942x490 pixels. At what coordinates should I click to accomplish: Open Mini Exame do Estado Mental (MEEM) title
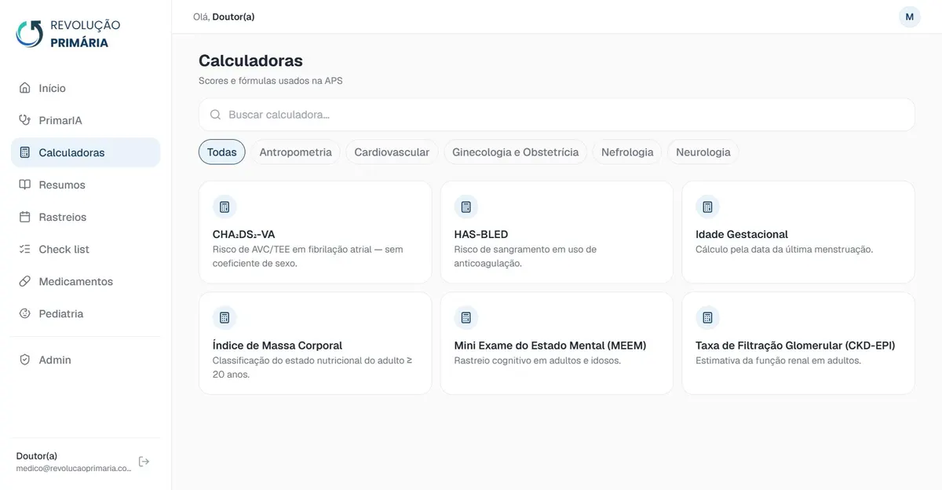tap(550, 346)
